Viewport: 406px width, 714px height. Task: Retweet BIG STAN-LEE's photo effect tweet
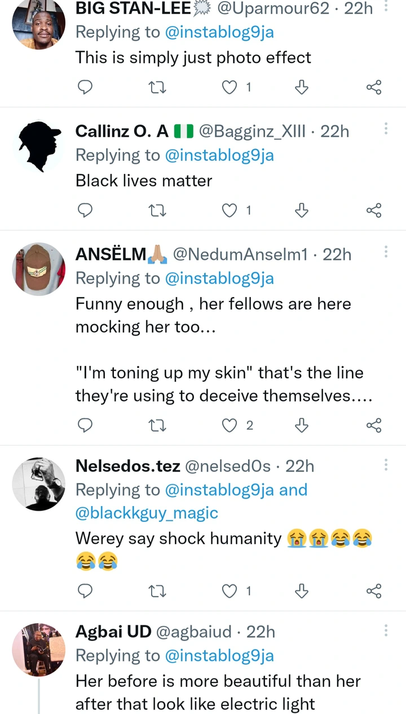point(157,87)
